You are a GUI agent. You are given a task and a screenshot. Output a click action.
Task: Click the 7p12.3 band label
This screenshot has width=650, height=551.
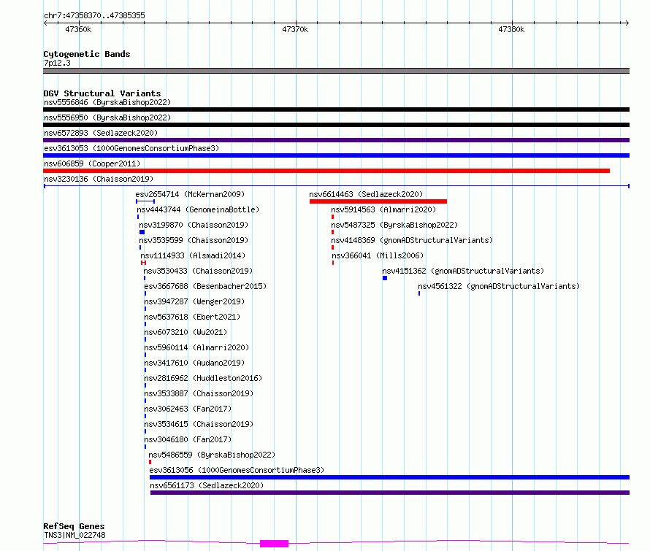pyautogui.click(x=57, y=63)
